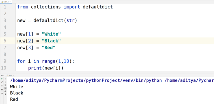This screenshot has height=104, width=214.
Task: Place cursor on "Red" string in line 7
Action: (x=48, y=48)
